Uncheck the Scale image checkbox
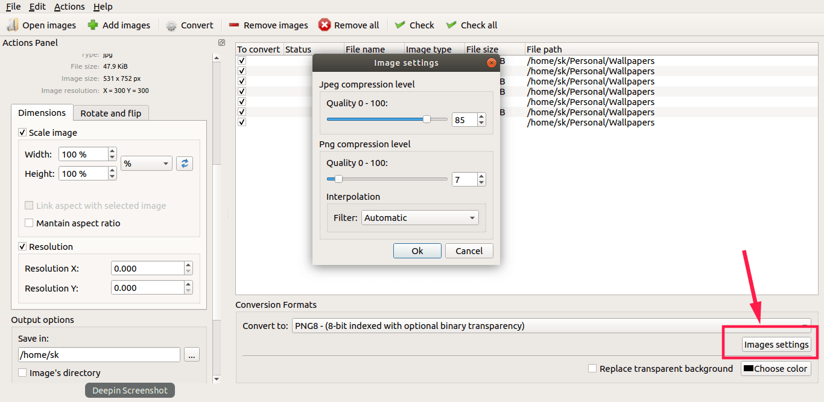 tap(22, 132)
